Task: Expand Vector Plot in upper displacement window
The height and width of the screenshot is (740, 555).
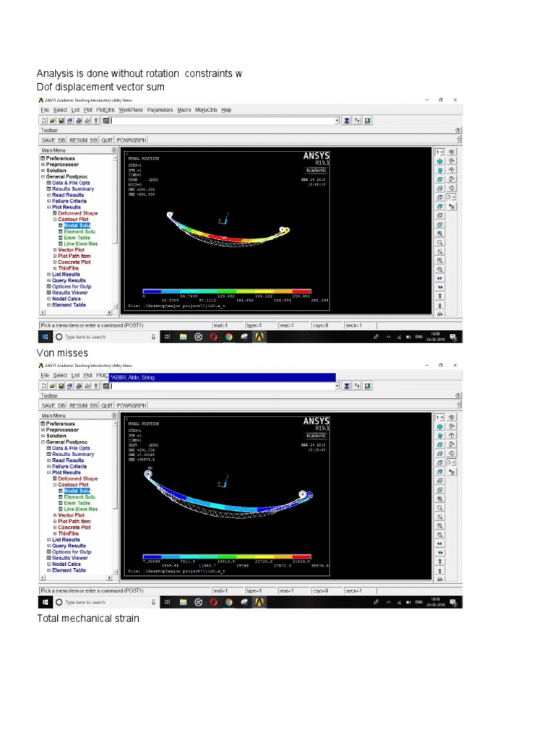Action: pos(55,250)
